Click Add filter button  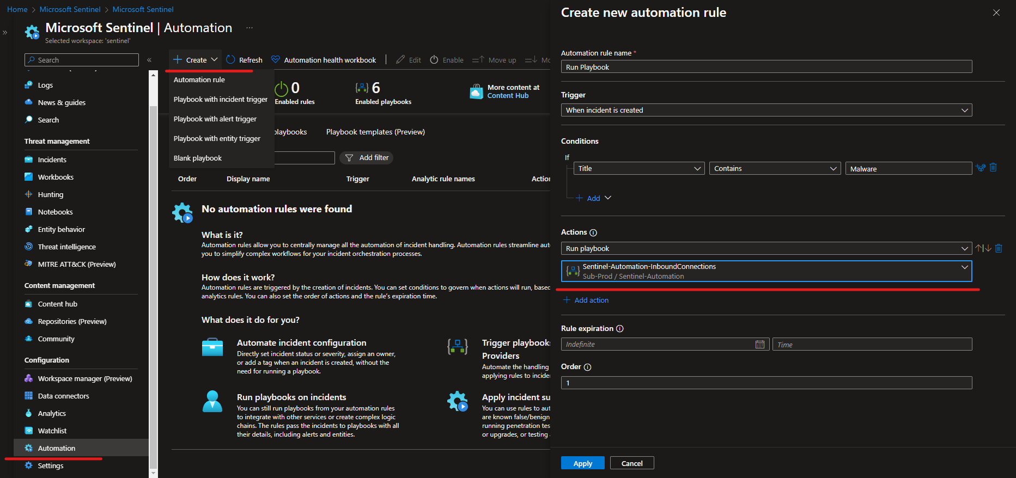point(367,157)
